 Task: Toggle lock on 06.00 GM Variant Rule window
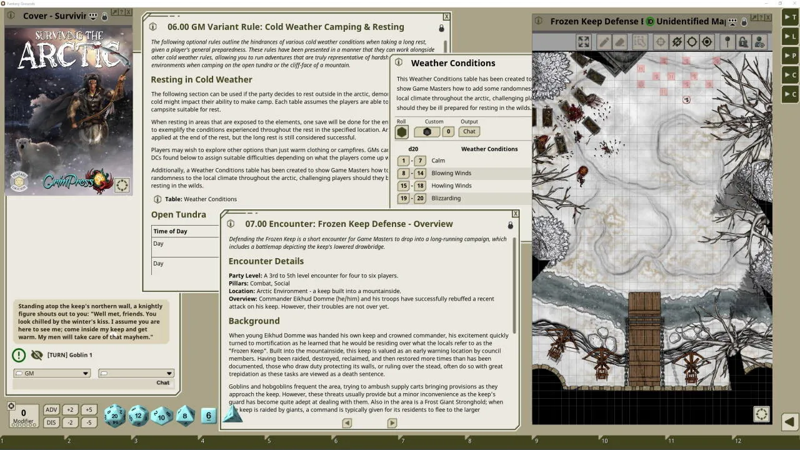(x=441, y=28)
